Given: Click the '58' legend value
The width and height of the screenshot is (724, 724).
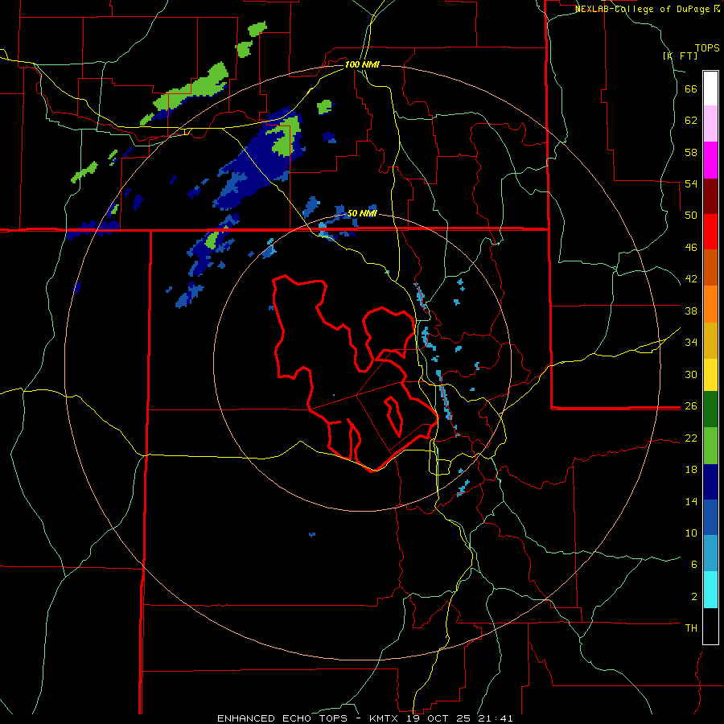Looking at the screenshot, I should click(691, 152).
